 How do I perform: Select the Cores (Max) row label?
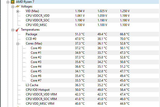pos(34,43)
